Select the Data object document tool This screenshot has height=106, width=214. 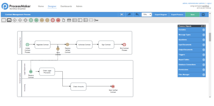point(64,20)
